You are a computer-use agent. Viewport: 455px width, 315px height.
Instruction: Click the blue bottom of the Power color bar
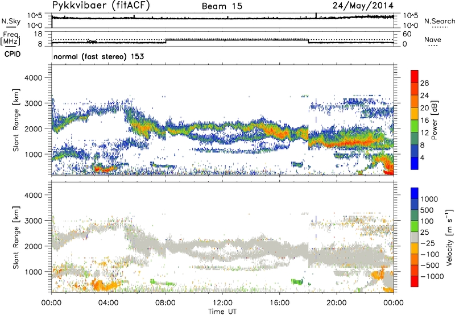tap(414, 163)
